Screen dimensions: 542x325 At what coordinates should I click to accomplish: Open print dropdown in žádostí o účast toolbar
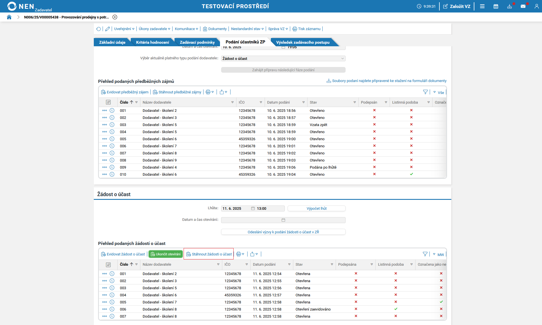click(240, 254)
